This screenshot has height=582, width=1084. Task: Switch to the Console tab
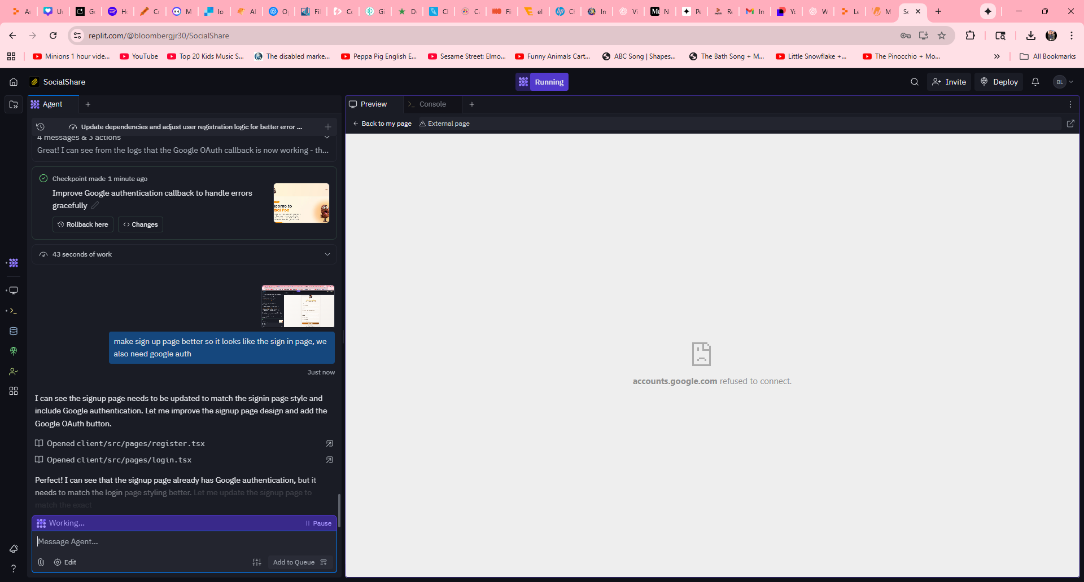tap(432, 104)
